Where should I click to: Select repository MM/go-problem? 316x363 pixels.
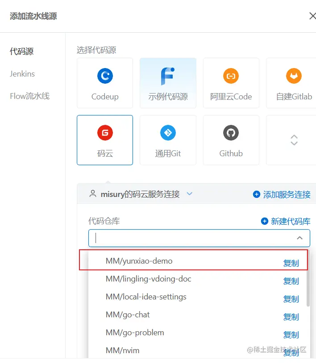tap(135, 333)
